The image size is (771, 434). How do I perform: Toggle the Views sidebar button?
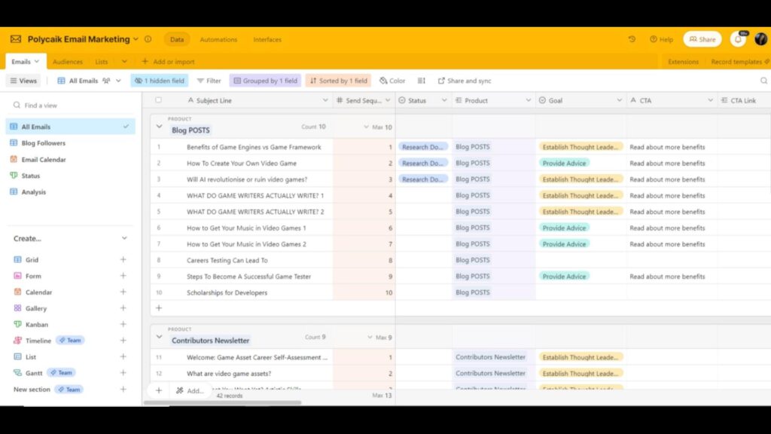pos(23,81)
